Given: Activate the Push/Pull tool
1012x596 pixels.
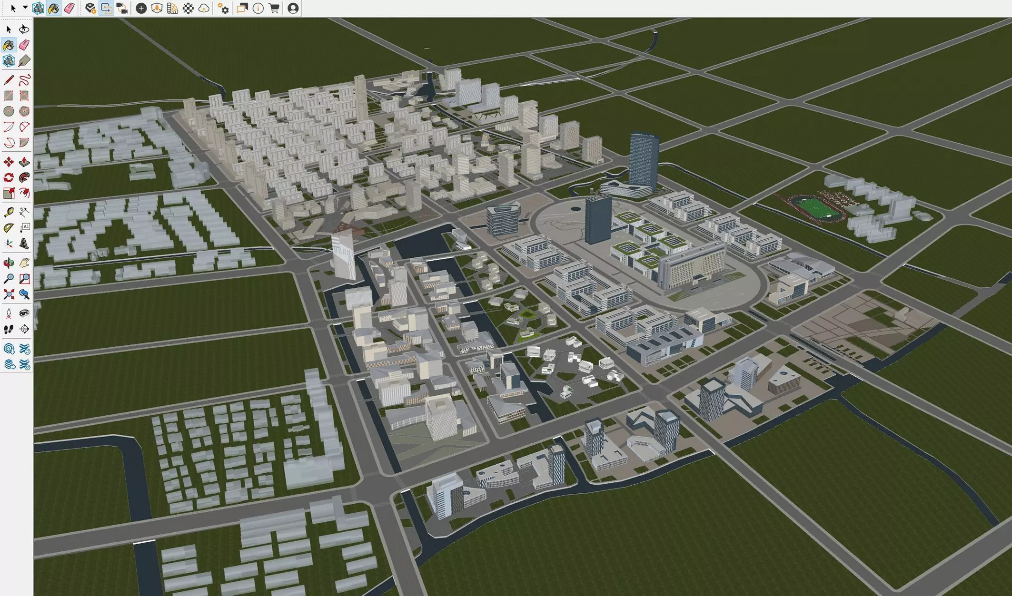Looking at the screenshot, I should point(24,162).
